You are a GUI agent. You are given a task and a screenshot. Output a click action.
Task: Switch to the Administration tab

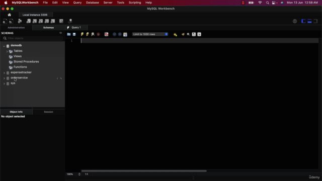point(16,28)
